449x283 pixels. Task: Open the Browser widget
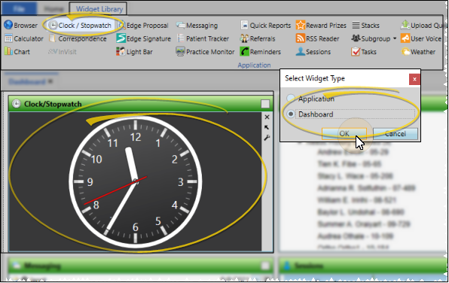click(x=20, y=25)
